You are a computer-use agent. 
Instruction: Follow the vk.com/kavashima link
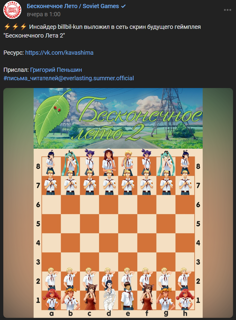click(x=59, y=53)
